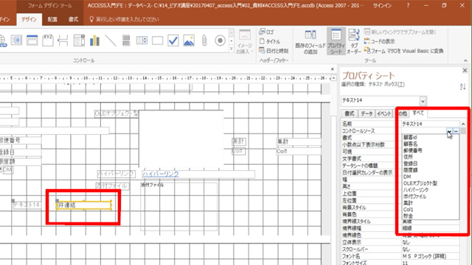Switch to the データ property tab
Image resolution: width=472 pixels, height=265 pixels.
point(367,113)
